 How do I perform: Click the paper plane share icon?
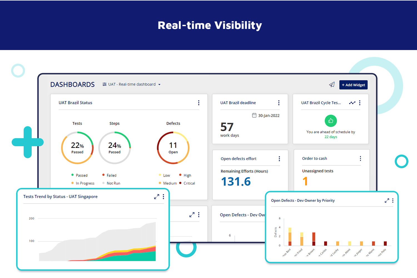332,85
